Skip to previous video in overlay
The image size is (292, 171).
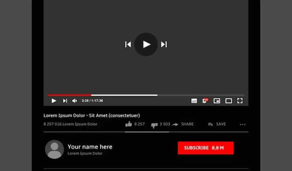(x=128, y=44)
